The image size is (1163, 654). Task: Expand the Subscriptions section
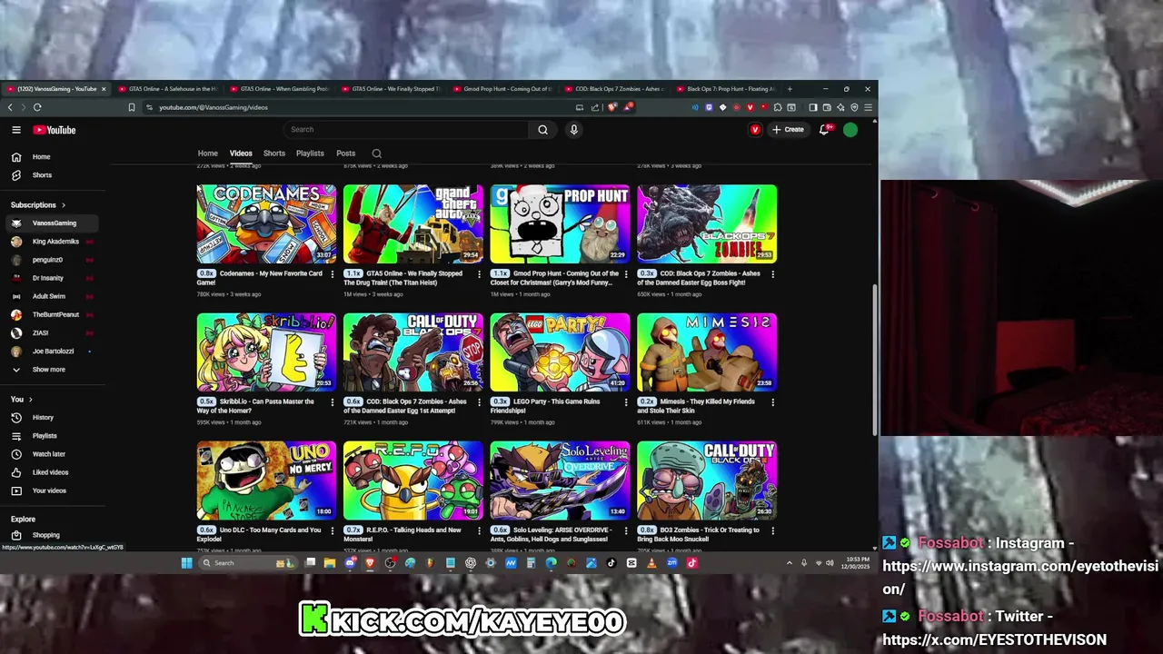(38, 205)
